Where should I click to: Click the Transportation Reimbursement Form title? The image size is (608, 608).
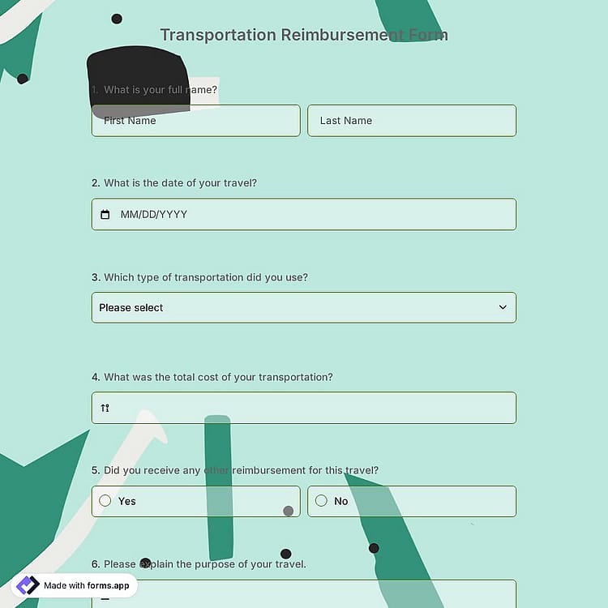tap(304, 35)
